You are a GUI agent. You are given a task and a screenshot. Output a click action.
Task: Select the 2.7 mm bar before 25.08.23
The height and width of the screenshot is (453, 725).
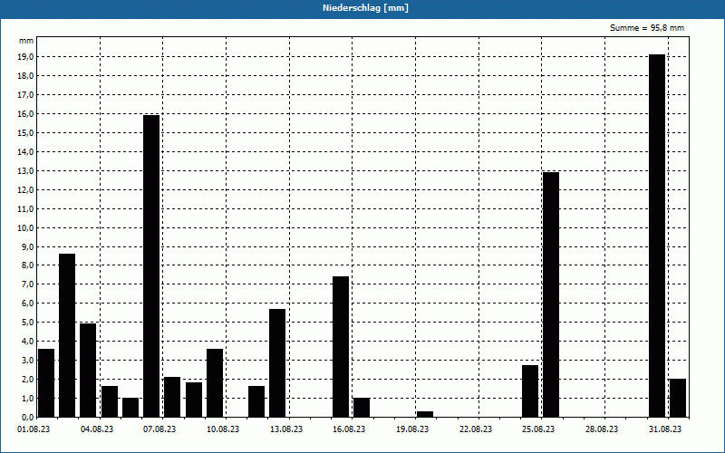530,391
